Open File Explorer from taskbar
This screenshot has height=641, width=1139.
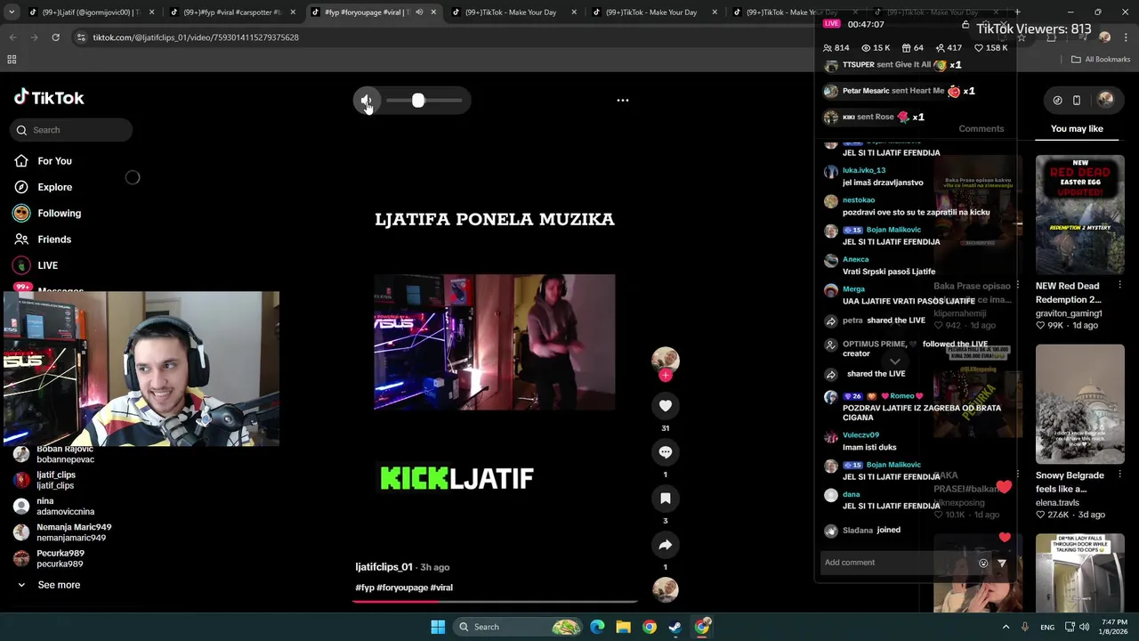pyautogui.click(x=623, y=627)
